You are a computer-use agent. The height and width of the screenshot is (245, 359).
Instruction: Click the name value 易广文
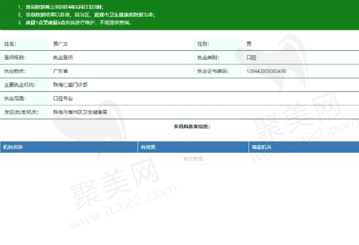click(61, 44)
